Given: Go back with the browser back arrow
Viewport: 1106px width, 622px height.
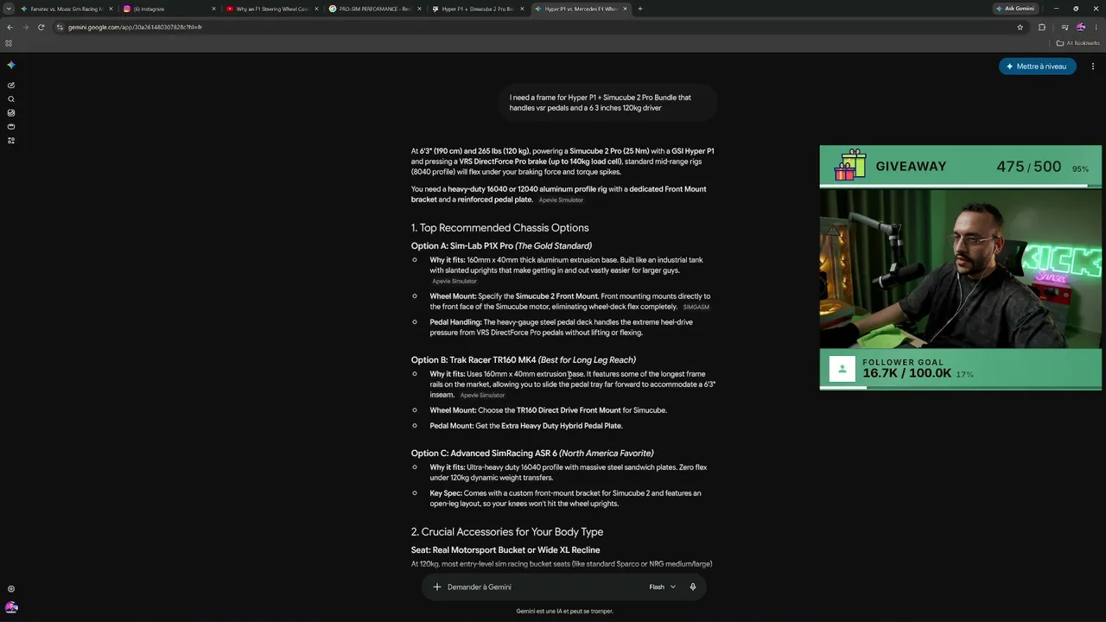Looking at the screenshot, I should (10, 27).
